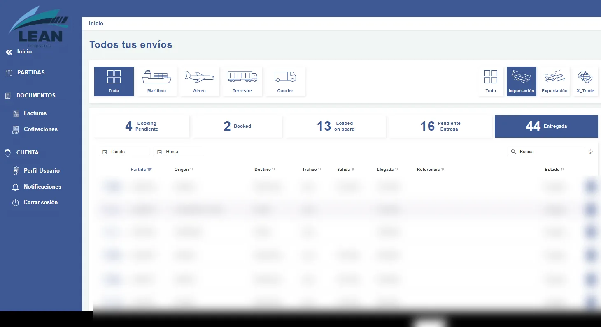
Task: Click the magnifier icon in Buscar field
Action: [514, 152]
